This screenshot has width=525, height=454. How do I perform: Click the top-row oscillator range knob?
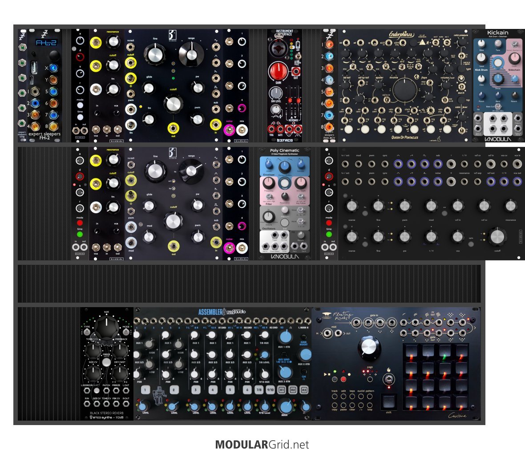coord(191,55)
